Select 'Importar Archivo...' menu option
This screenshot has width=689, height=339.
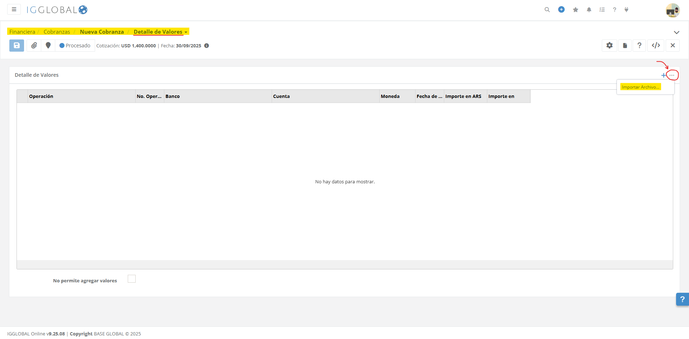point(640,87)
